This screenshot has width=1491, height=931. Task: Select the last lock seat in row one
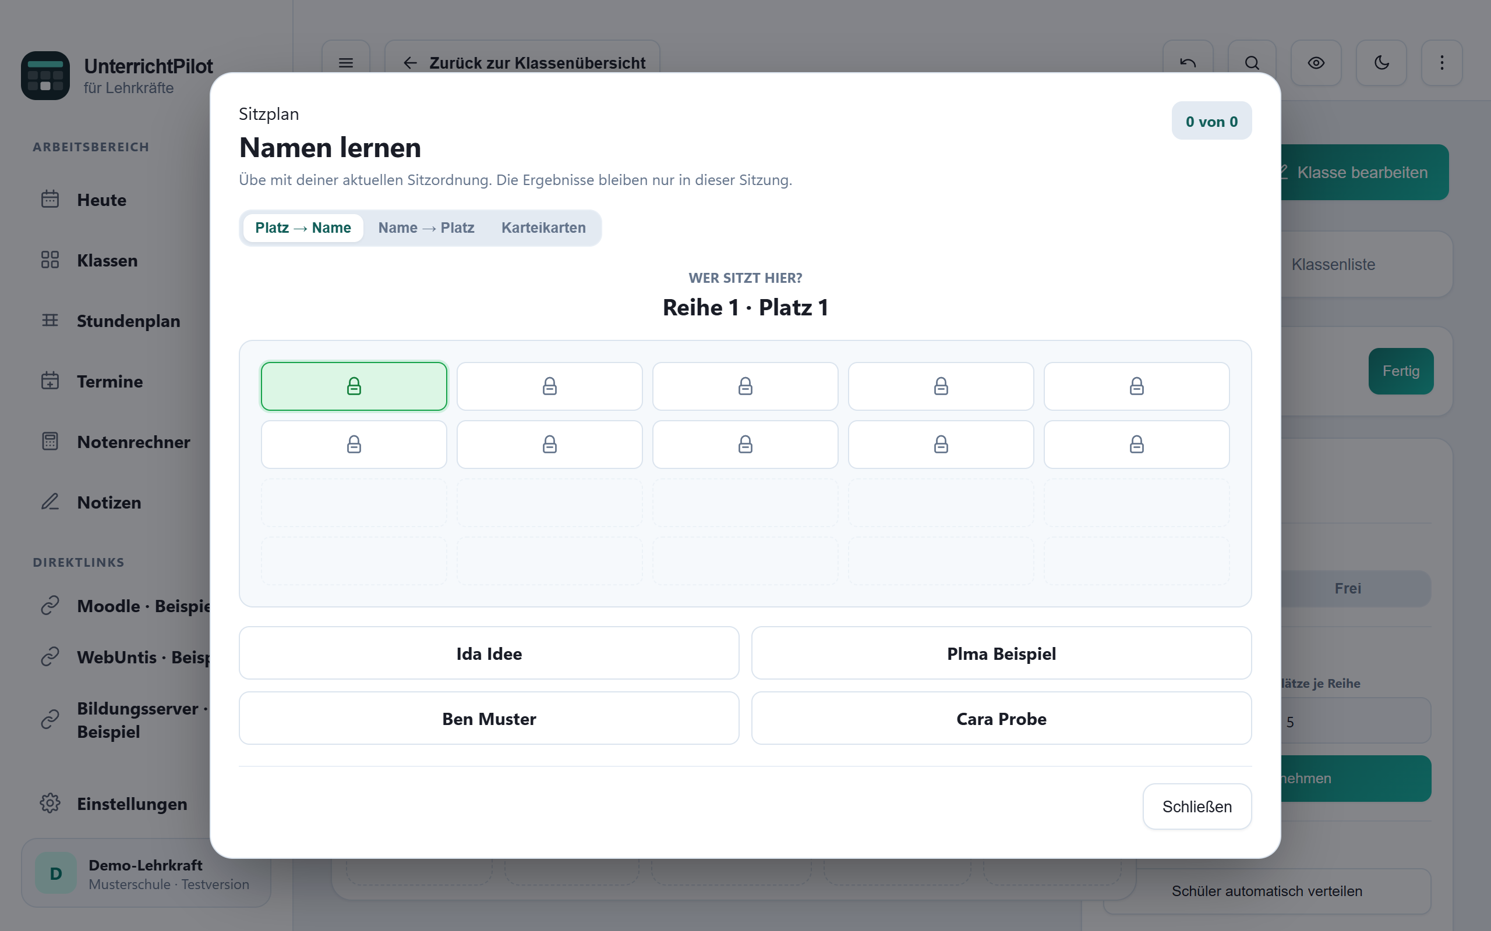[x=1136, y=386]
